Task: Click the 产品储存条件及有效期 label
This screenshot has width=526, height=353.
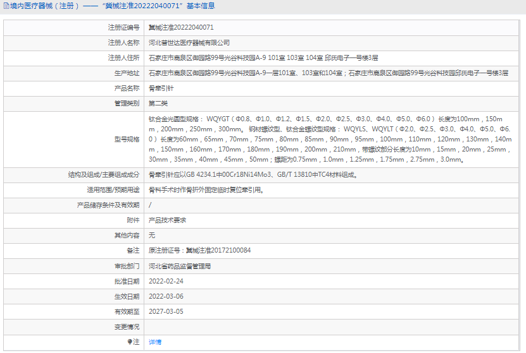Action: [x=108, y=205]
